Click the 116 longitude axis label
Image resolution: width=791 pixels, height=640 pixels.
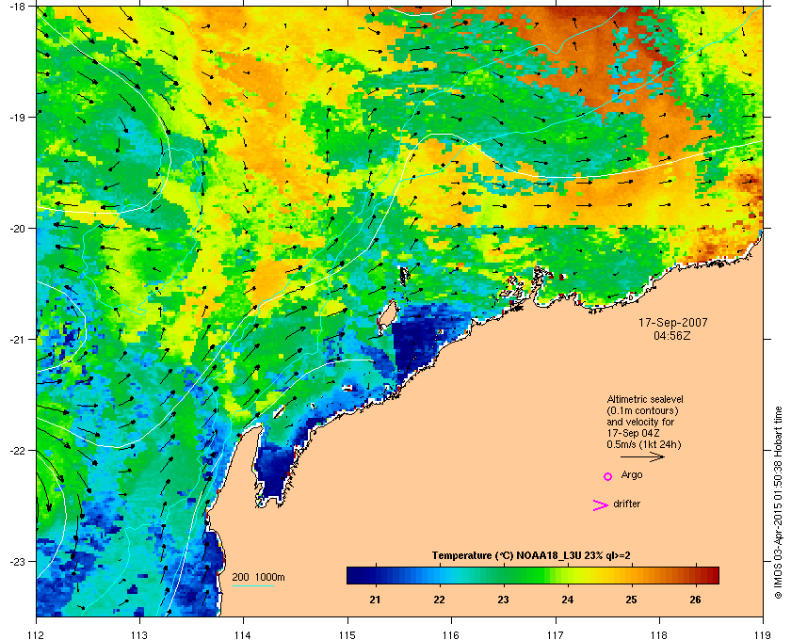point(451,634)
